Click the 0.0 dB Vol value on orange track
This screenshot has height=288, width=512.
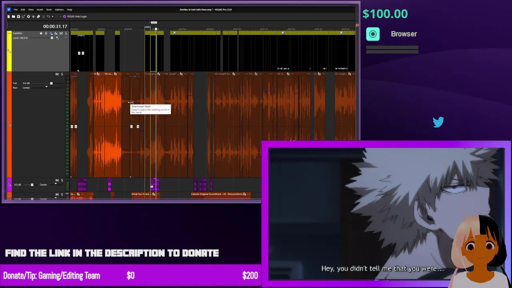[x=26, y=83]
